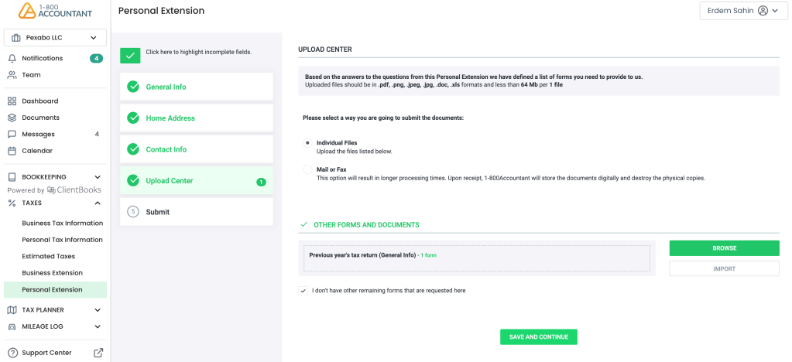This screenshot has height=362, width=792.
Task: Click the green Browse button
Action: (725, 248)
